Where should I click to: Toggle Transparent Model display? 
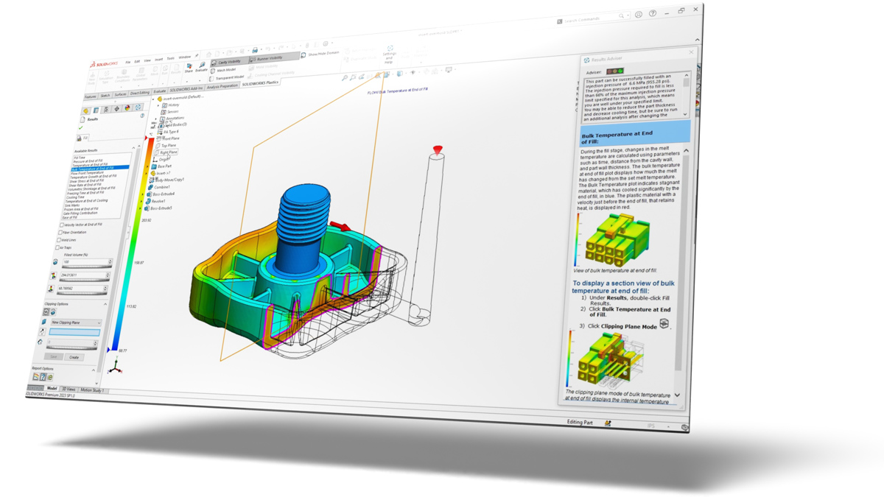227,78
